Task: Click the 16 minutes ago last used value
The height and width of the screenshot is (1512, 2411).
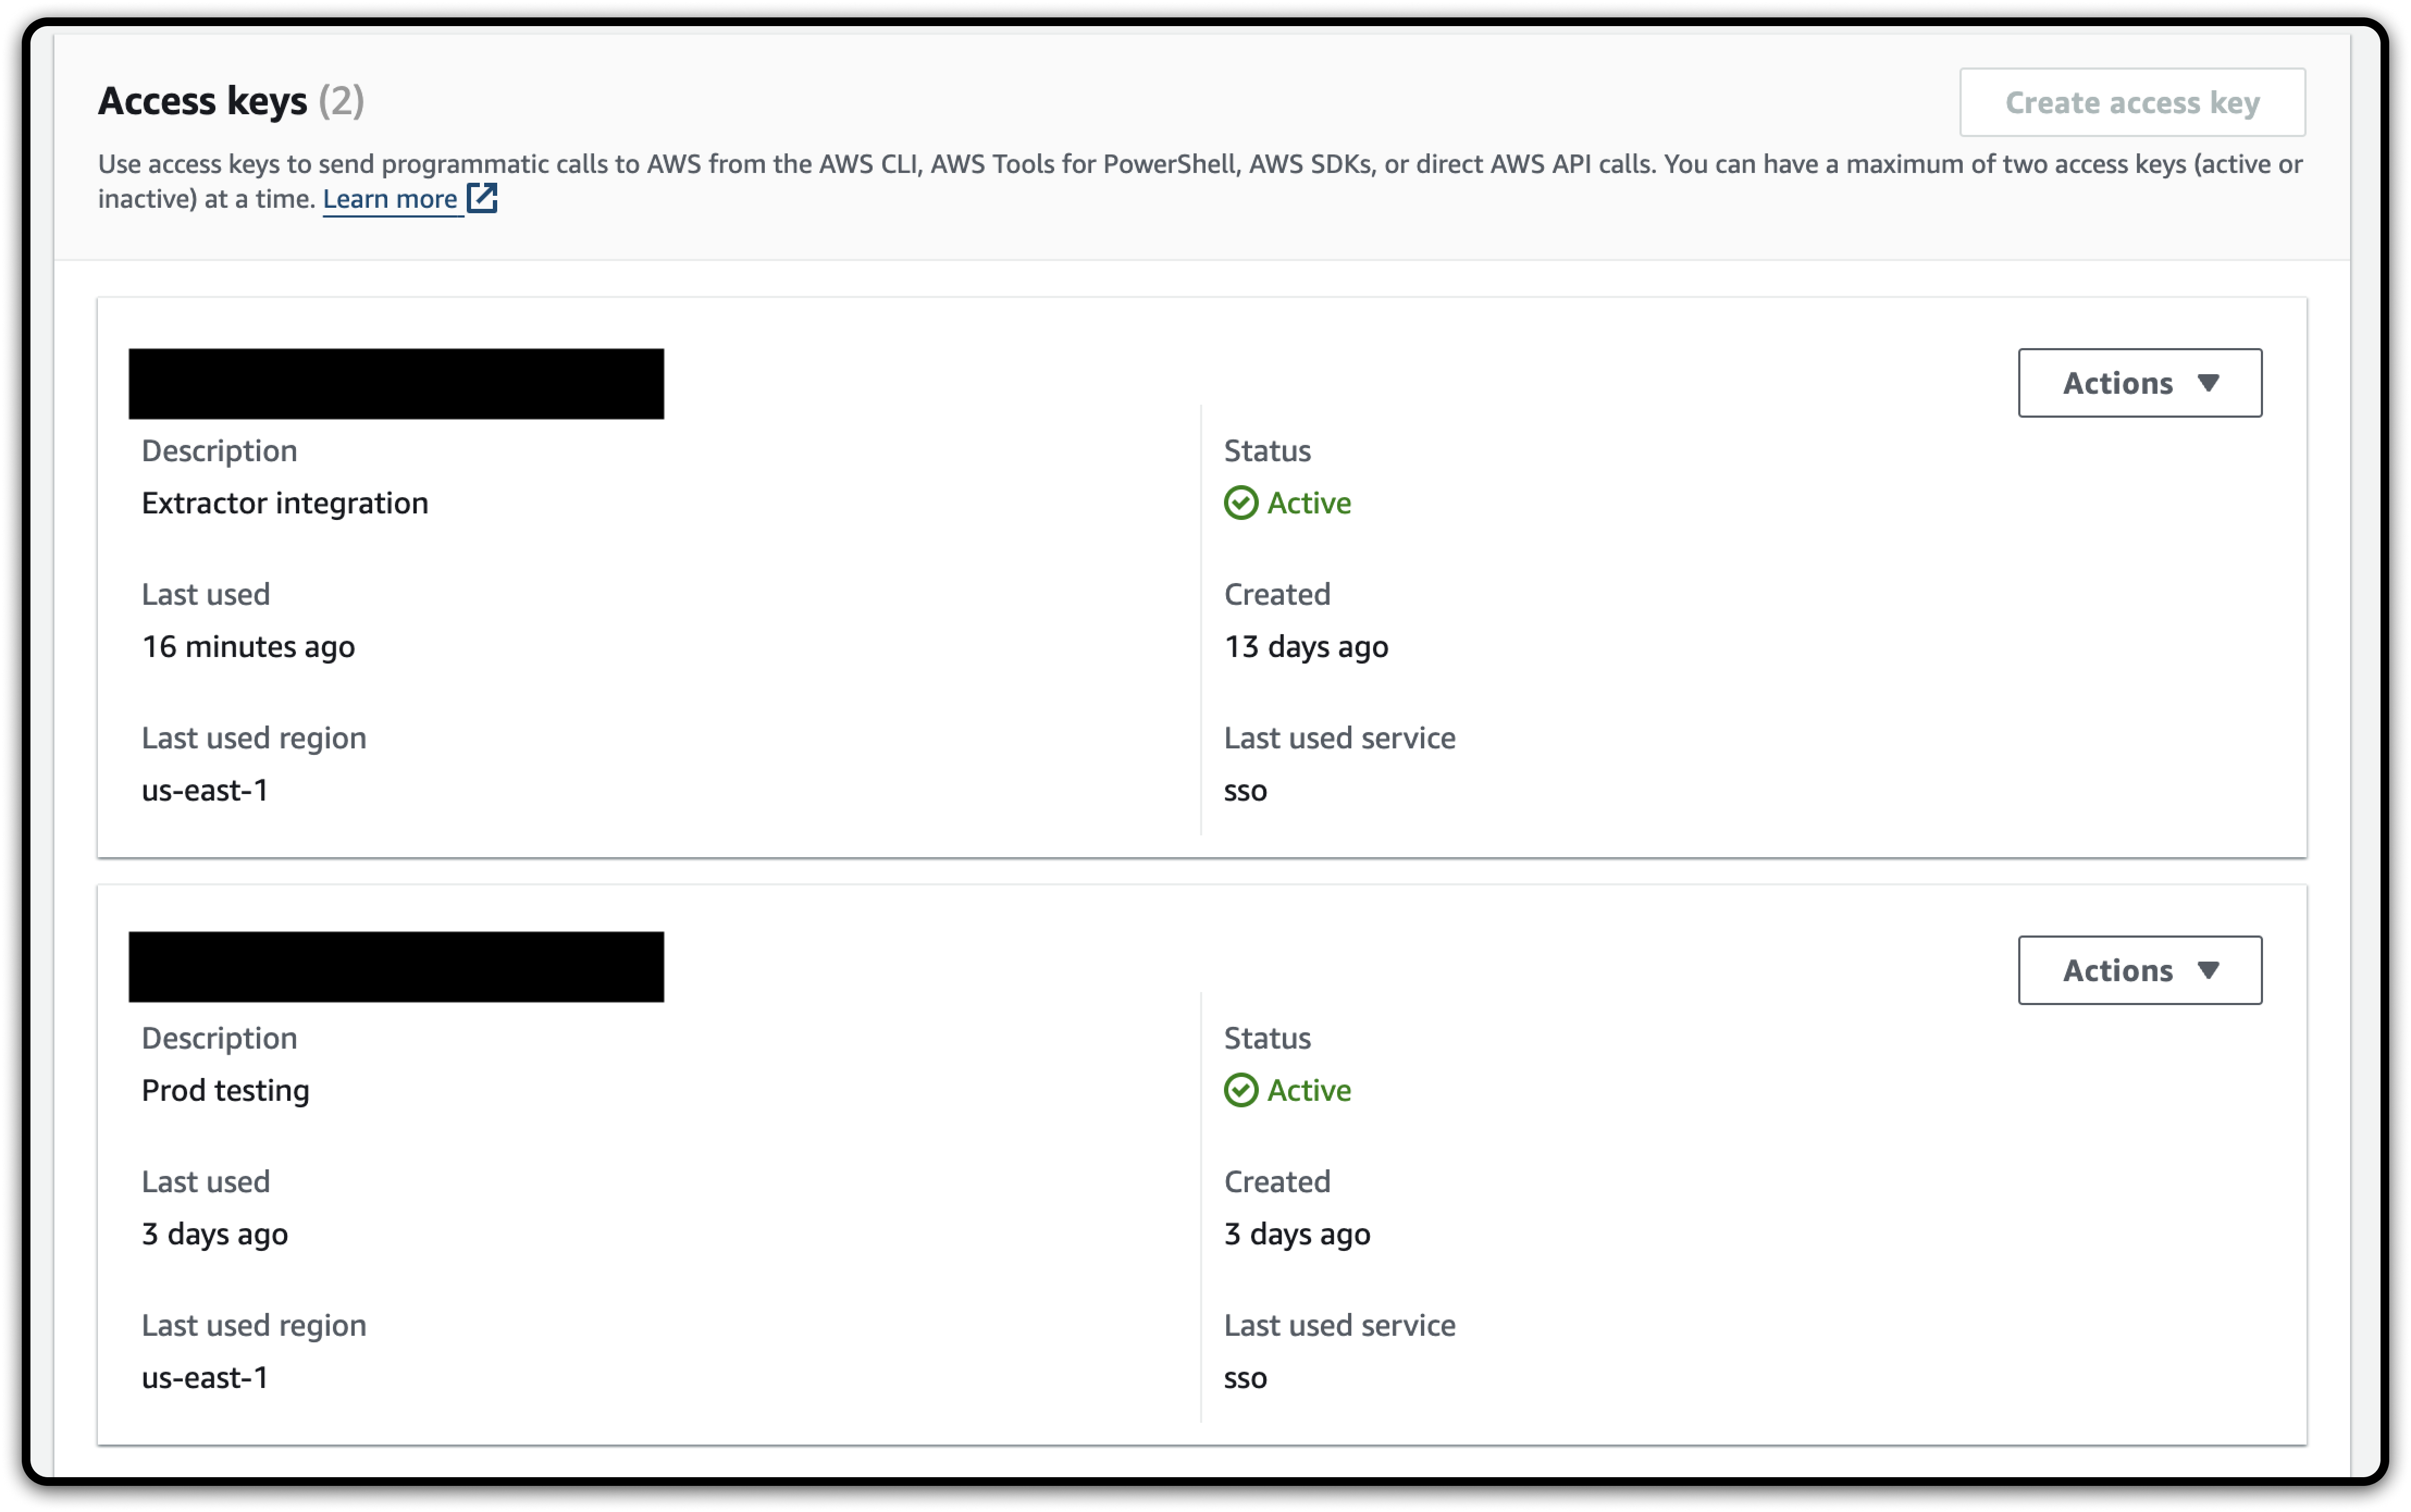Action: point(248,647)
